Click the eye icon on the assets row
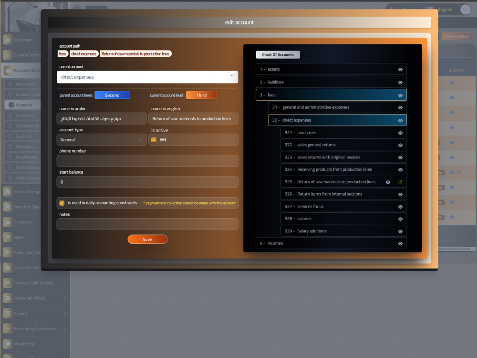The image size is (477, 358). (400, 70)
